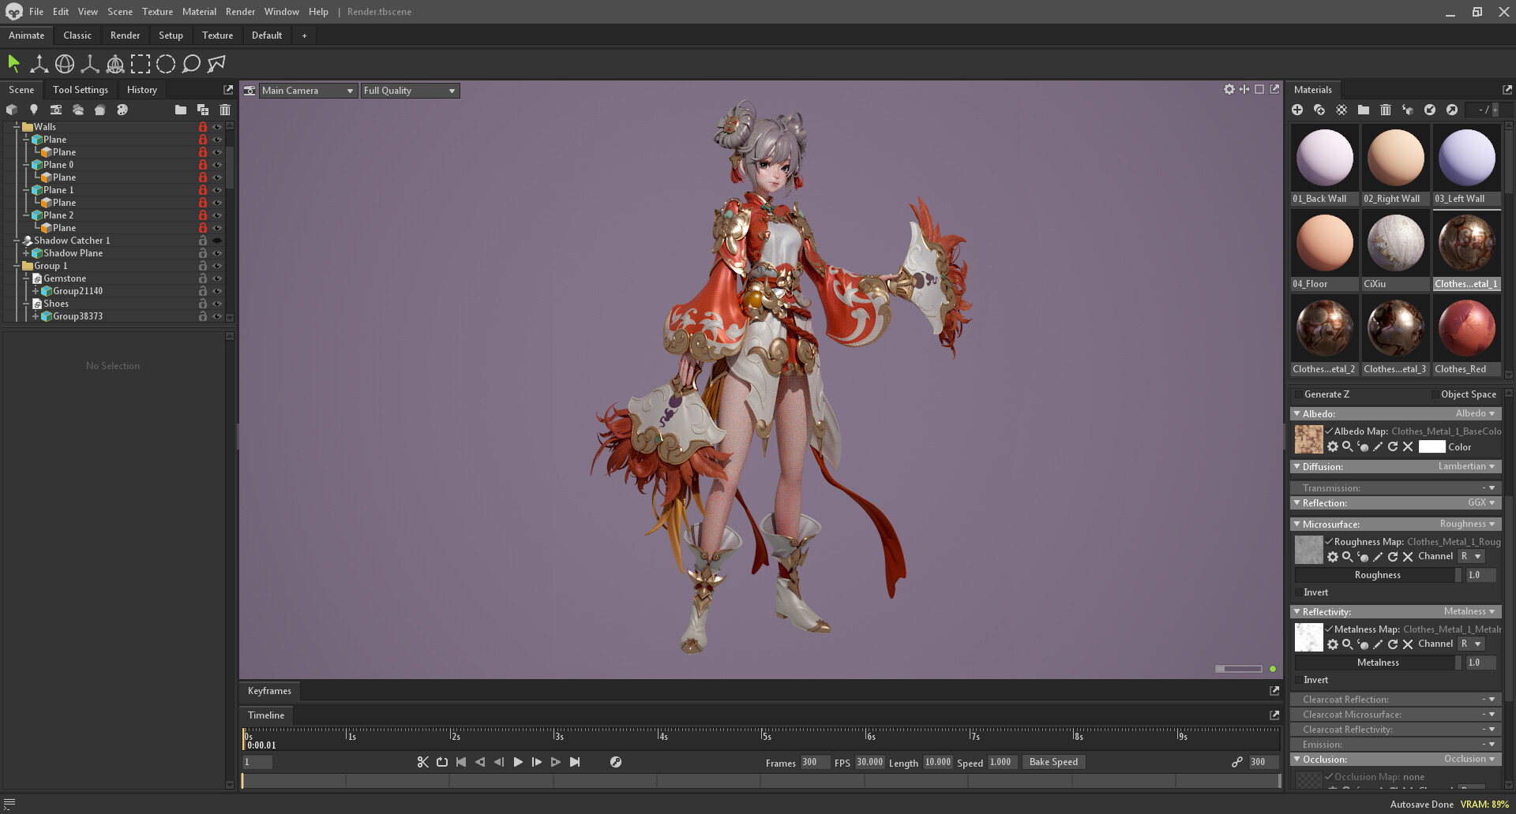Enable the Generate Z checkbox
1516x814 pixels.
1298,394
